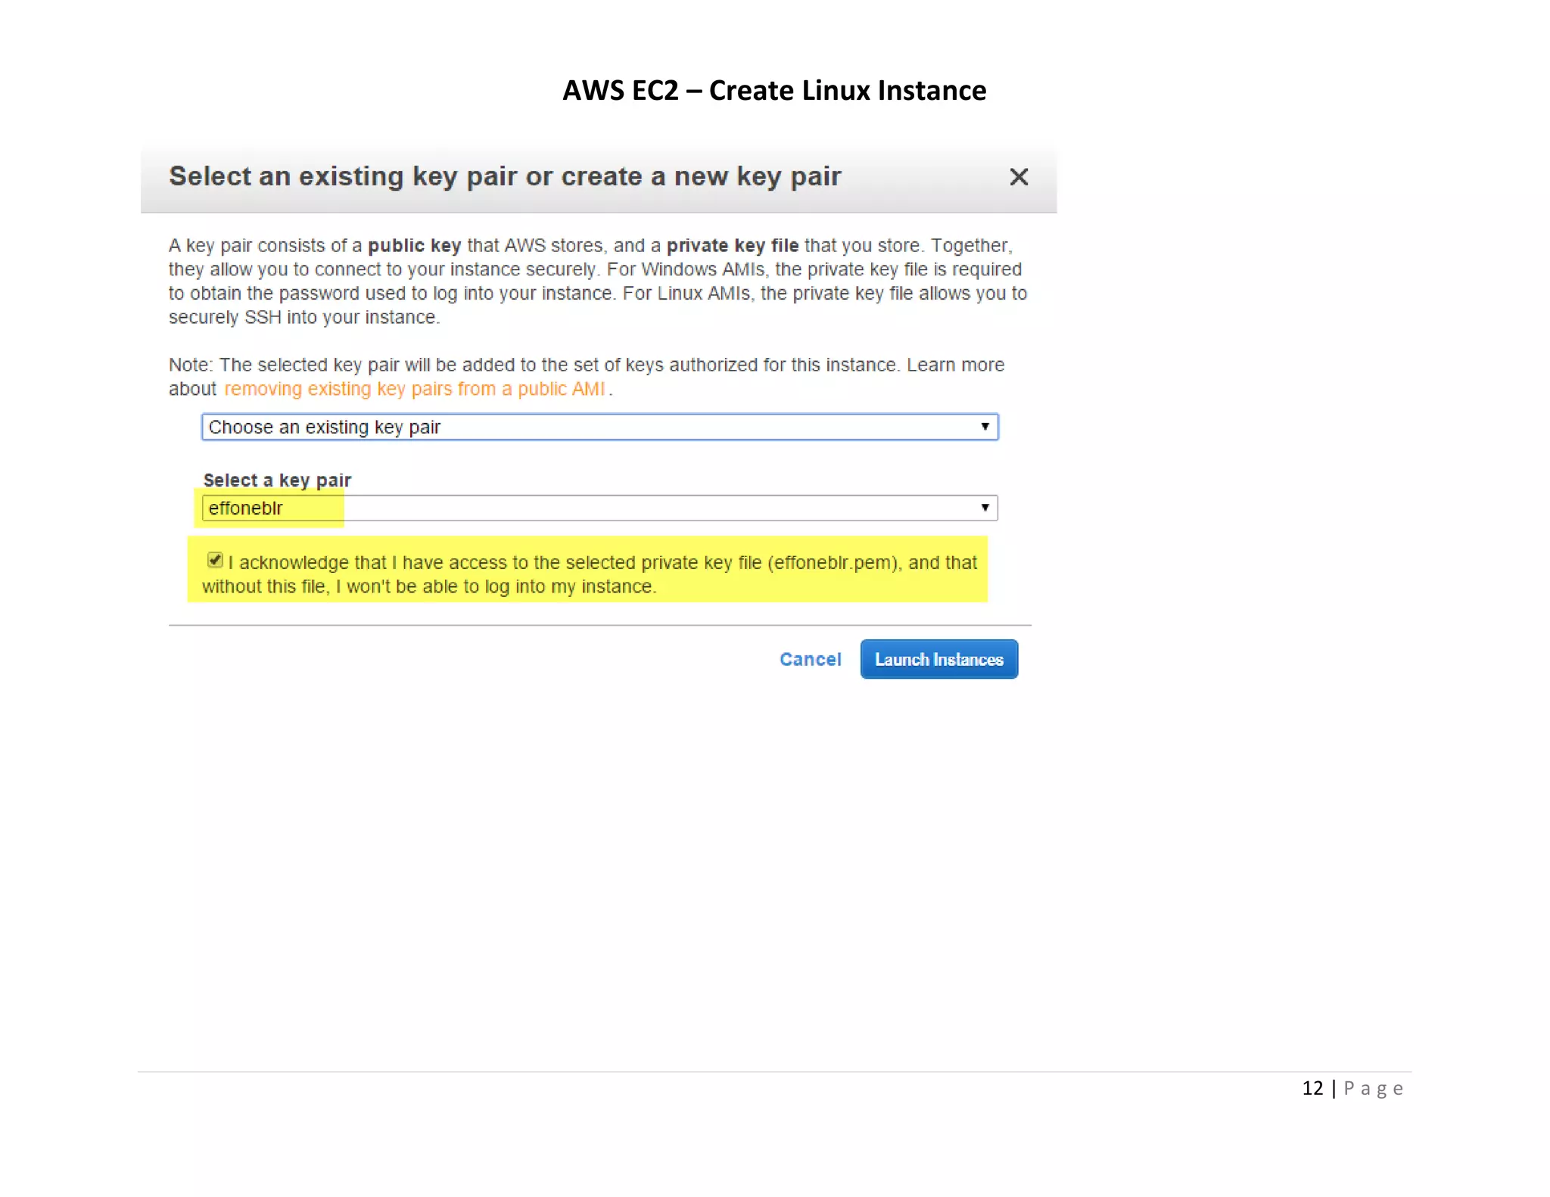Open the effoneblr key pair dropdown
This screenshot has width=1550, height=1197.
pos(599,508)
